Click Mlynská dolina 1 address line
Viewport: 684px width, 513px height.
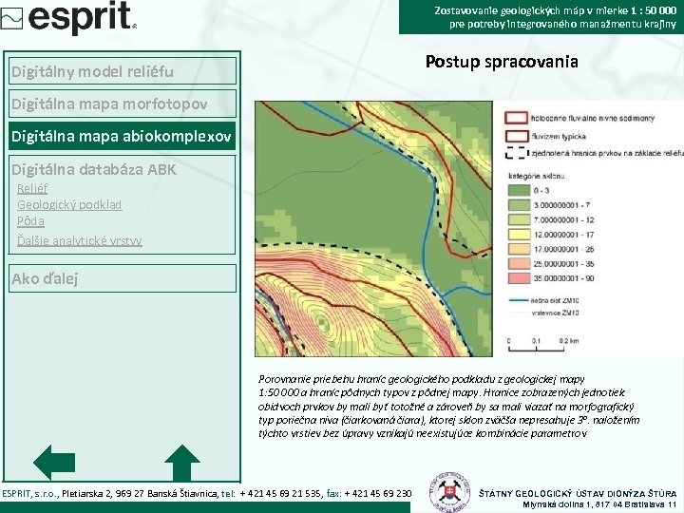click(599, 504)
